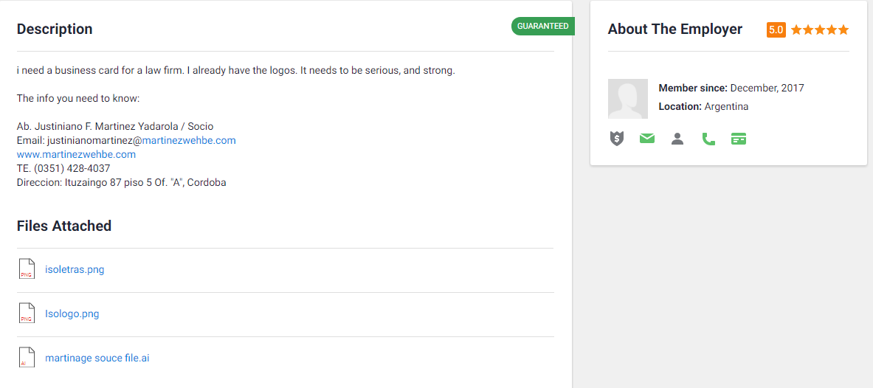Click the AI source file icon
Viewport: 873px width, 388px height.
pos(27,358)
